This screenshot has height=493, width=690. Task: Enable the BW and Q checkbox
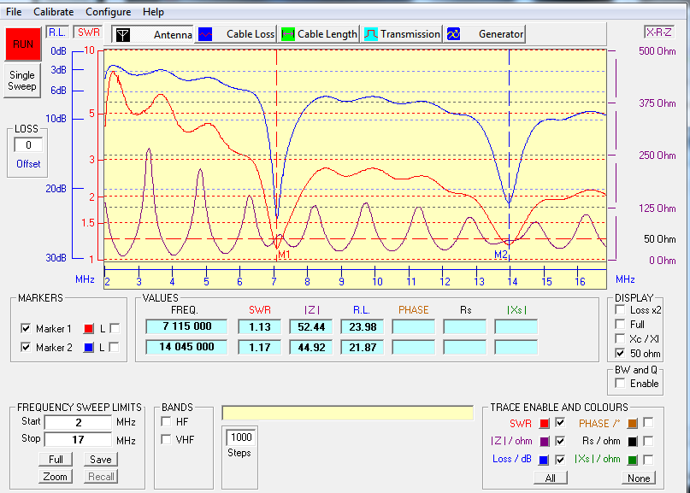pos(620,384)
